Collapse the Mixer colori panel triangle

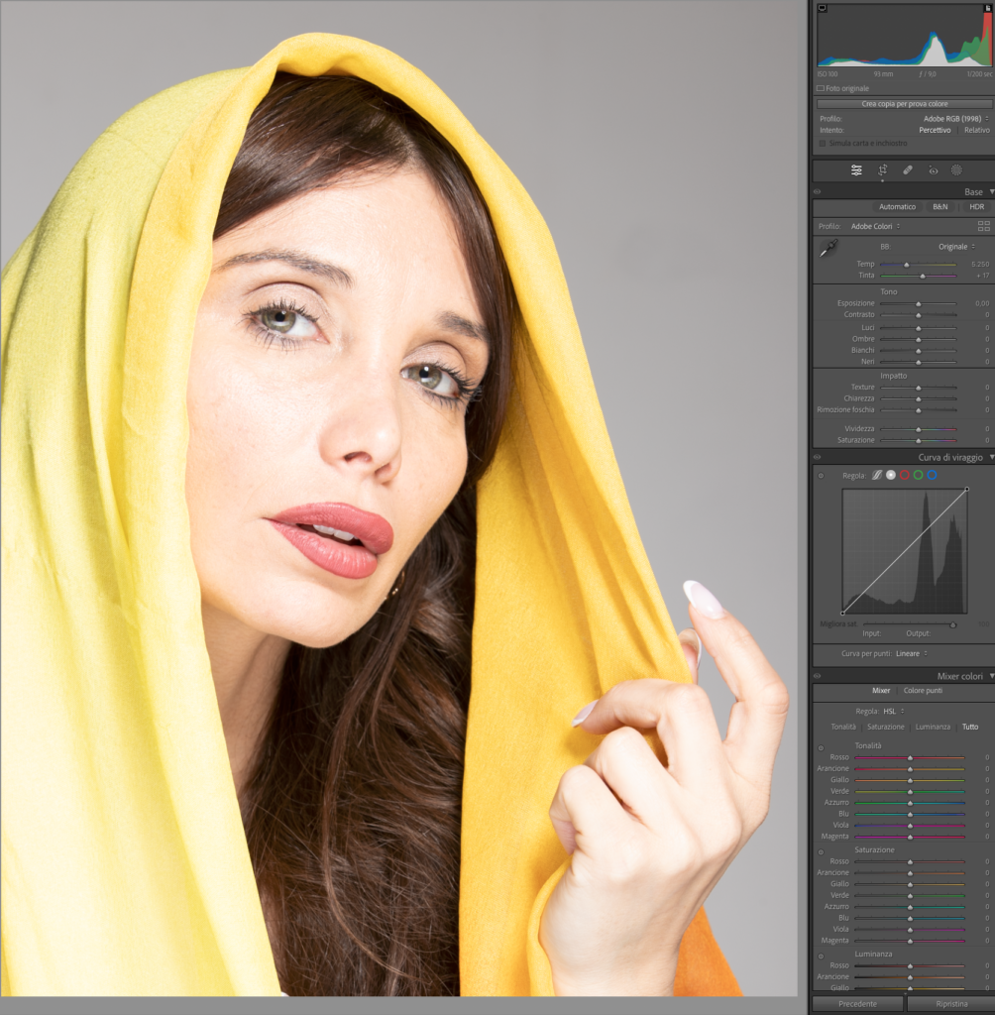point(991,676)
